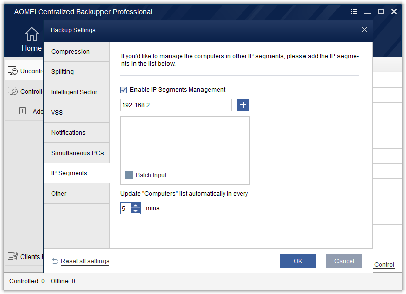Click the Clients icon at bottom left
This screenshot has height=294, width=406.
point(13,256)
